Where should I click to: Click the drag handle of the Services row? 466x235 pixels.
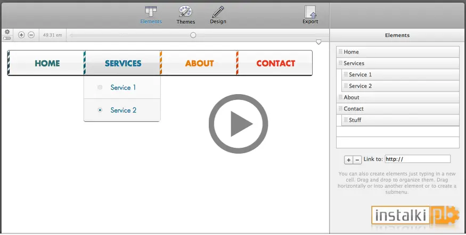coord(341,63)
